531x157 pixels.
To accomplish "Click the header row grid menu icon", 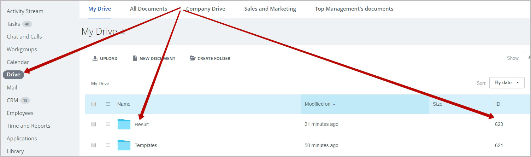I will 108,104.
